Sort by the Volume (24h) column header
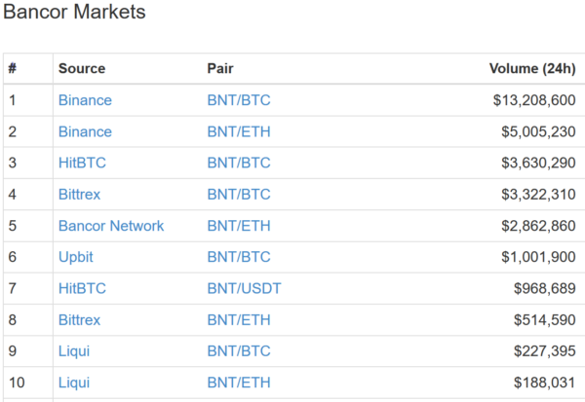 click(532, 68)
